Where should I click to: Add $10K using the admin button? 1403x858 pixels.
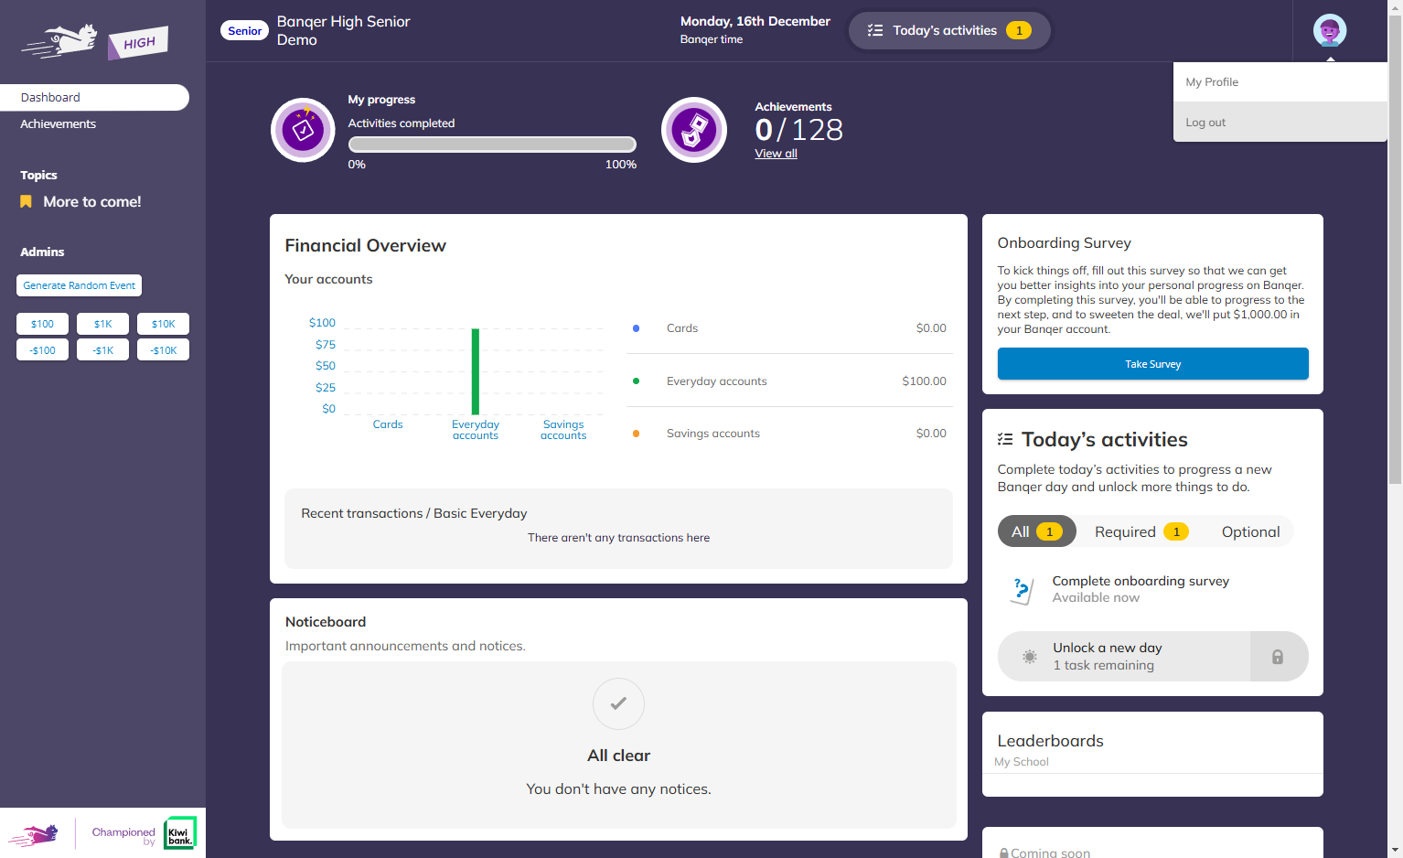(x=163, y=324)
